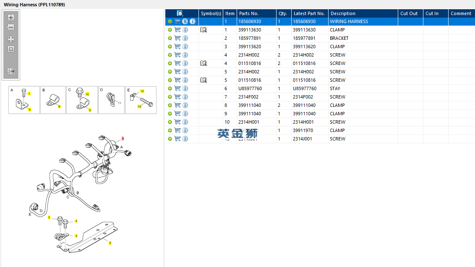Open the search icon in the table header
The height and width of the screenshot is (267, 475).
[x=180, y=13]
